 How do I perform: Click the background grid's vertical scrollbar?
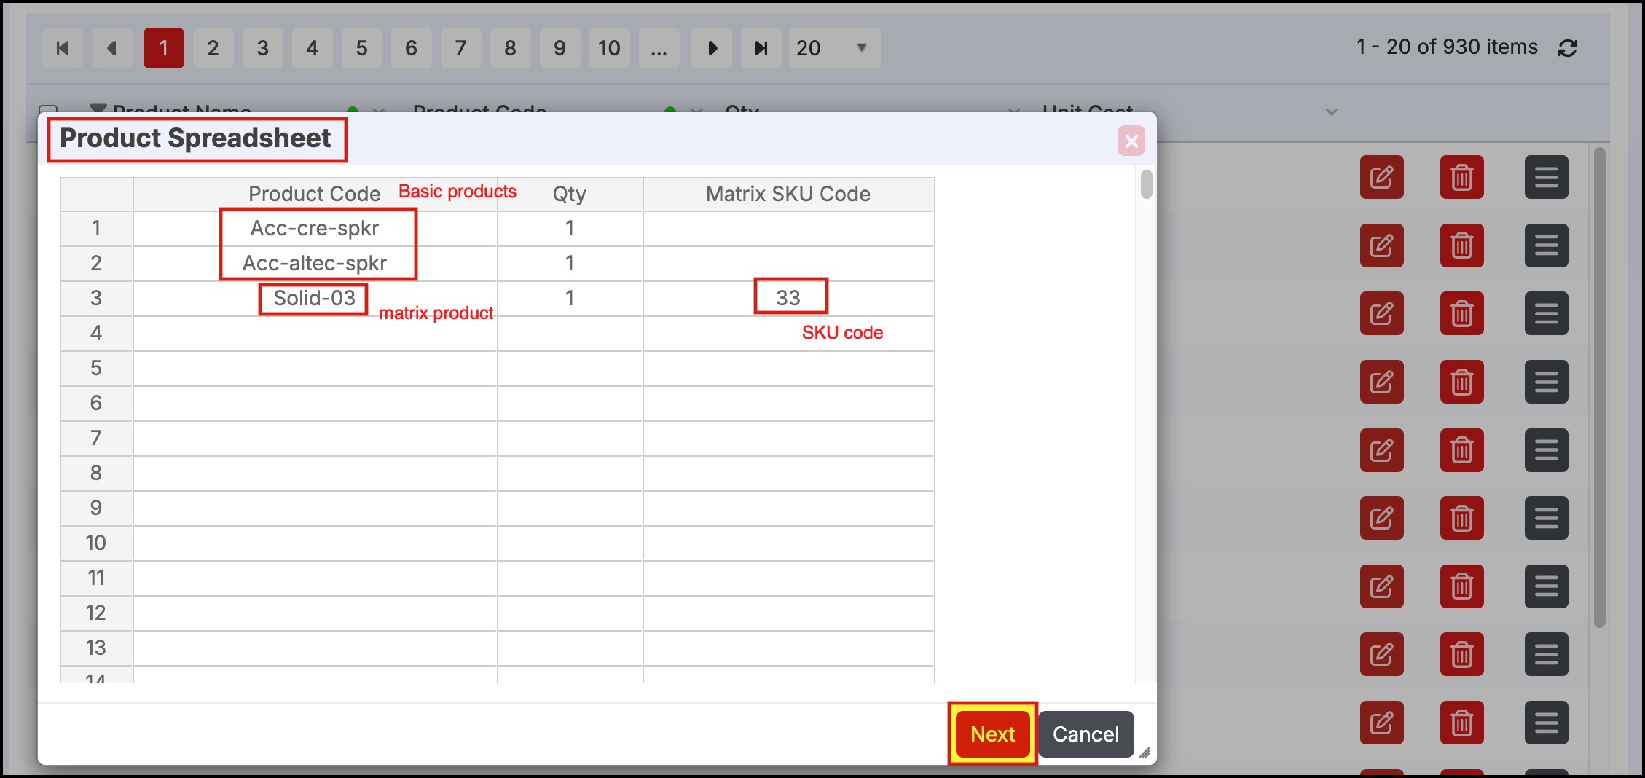(1600, 388)
